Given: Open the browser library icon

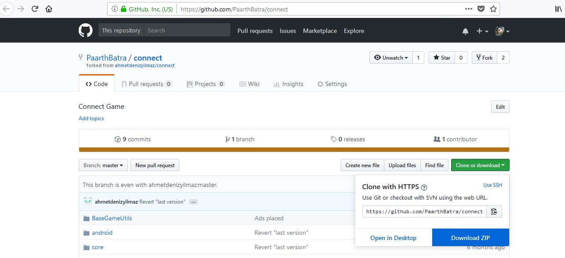Looking at the screenshot, I should click(559, 9).
